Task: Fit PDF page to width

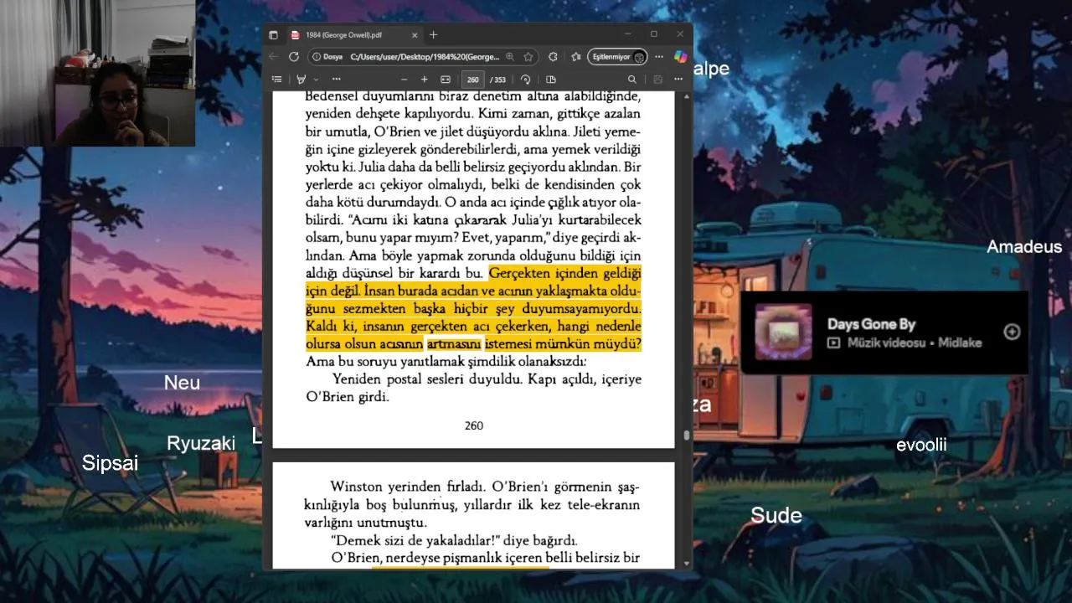Action: point(446,80)
